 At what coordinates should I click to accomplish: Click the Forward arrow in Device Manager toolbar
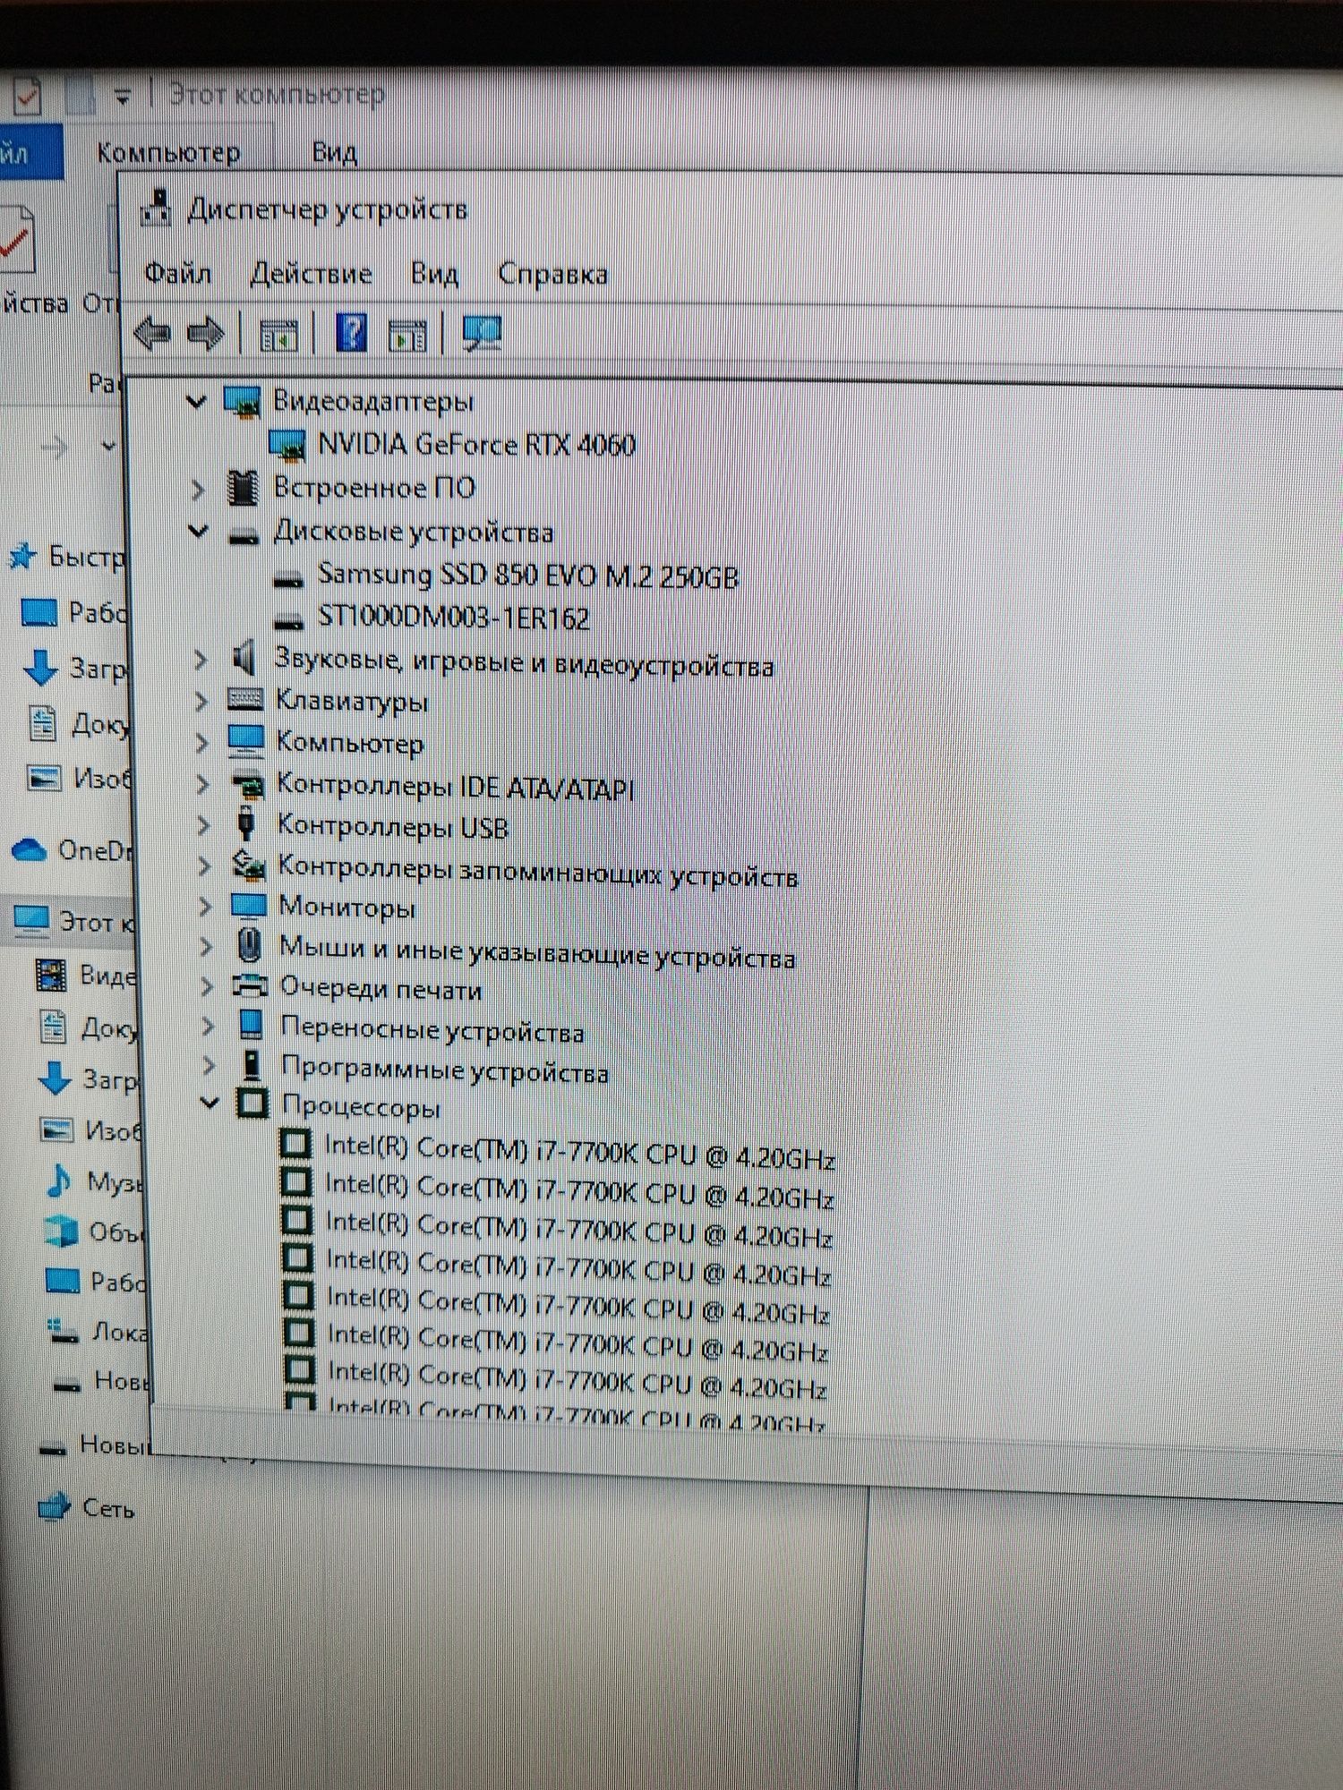[x=206, y=334]
